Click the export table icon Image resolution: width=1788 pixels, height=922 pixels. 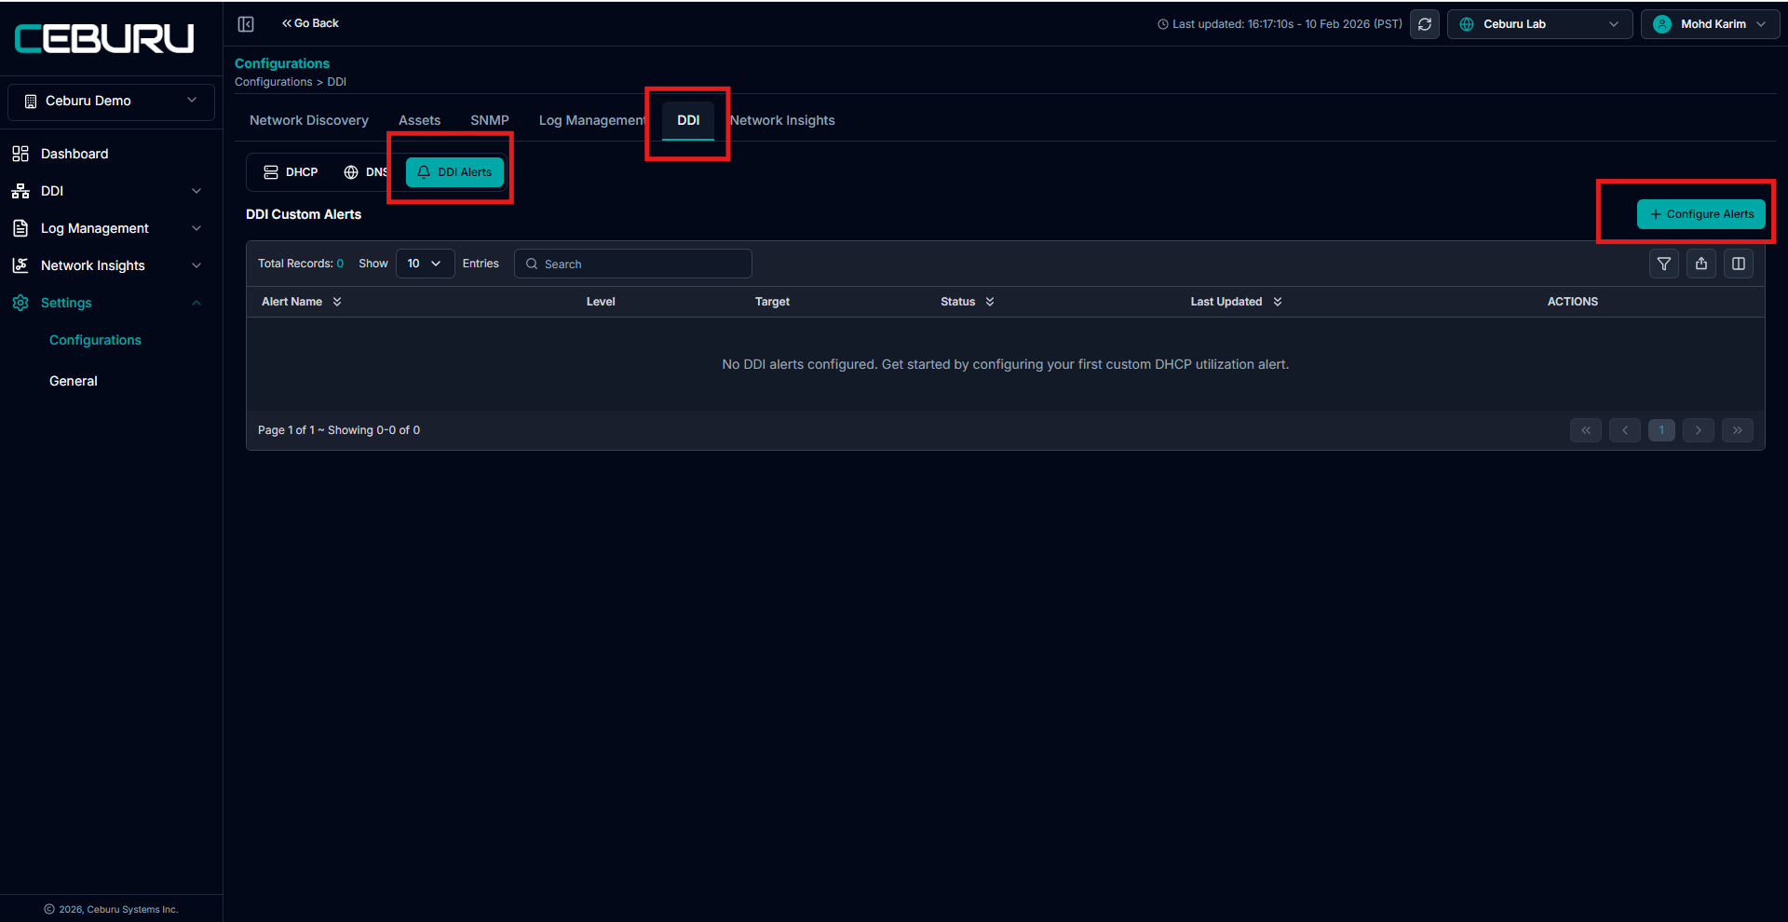tap(1701, 264)
